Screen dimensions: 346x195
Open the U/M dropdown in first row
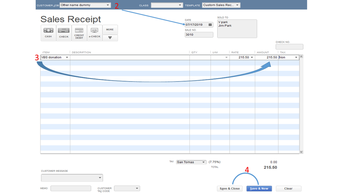click(226, 58)
